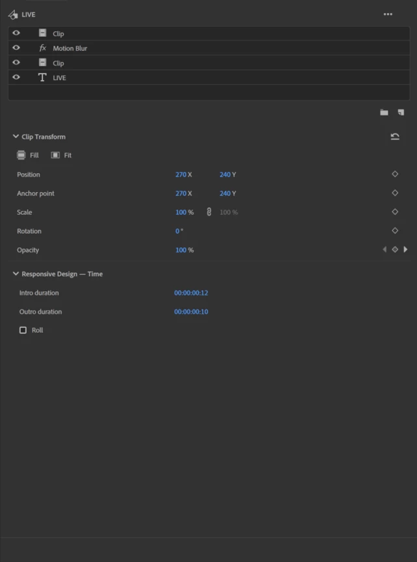The height and width of the screenshot is (562, 417).
Task: Open the panel options three-dot menu
Action: click(x=388, y=14)
